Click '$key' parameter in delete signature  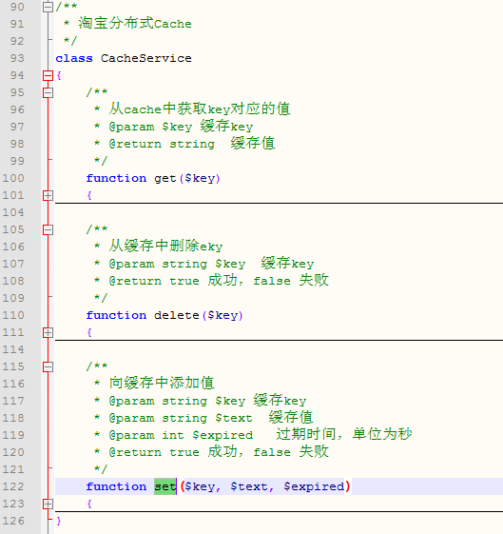pos(222,315)
